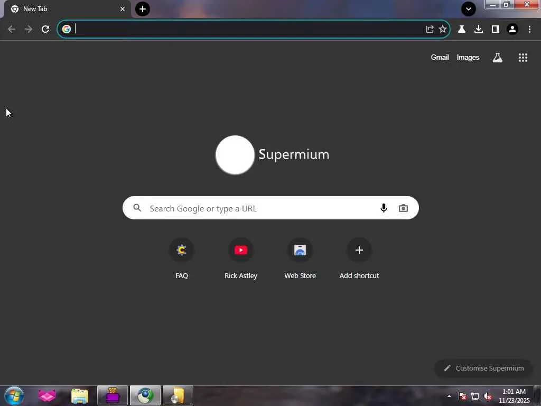Open a new tab with plus button
The image size is (541, 406).
point(143,9)
